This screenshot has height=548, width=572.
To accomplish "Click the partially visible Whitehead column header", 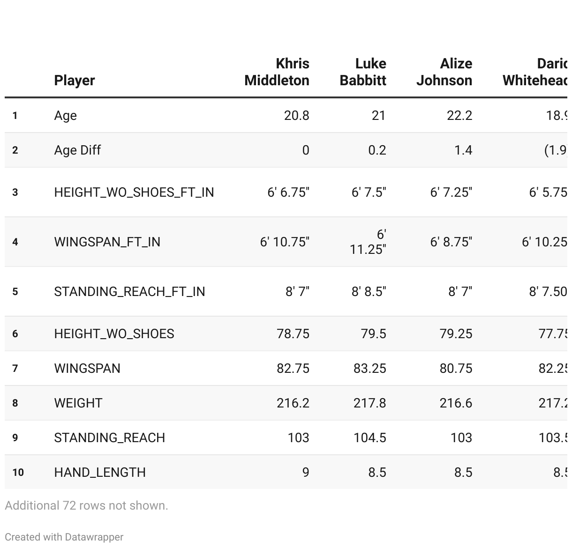I will click(535, 72).
